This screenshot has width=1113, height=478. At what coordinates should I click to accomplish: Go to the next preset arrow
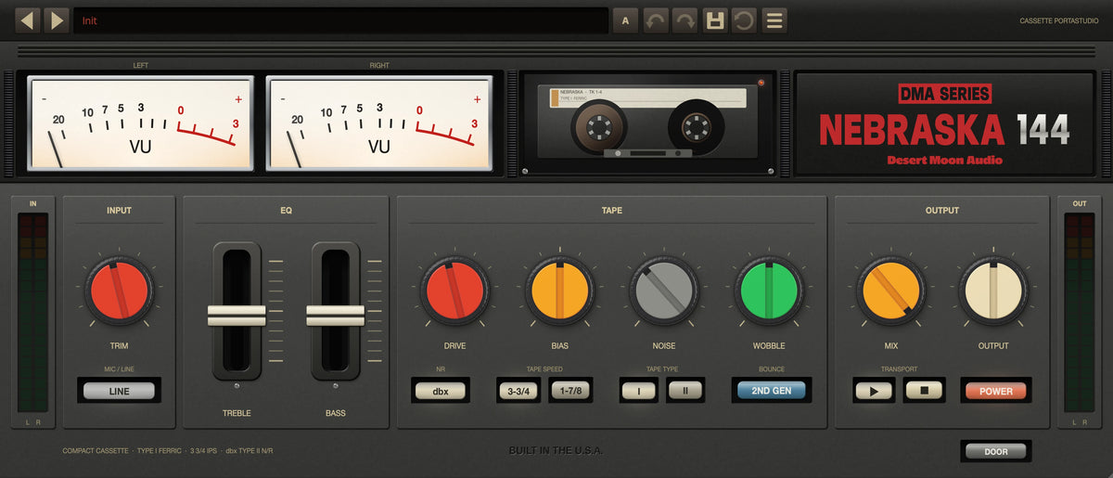(57, 20)
